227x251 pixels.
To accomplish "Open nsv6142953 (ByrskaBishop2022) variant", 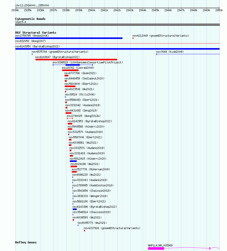I will [90, 121].
